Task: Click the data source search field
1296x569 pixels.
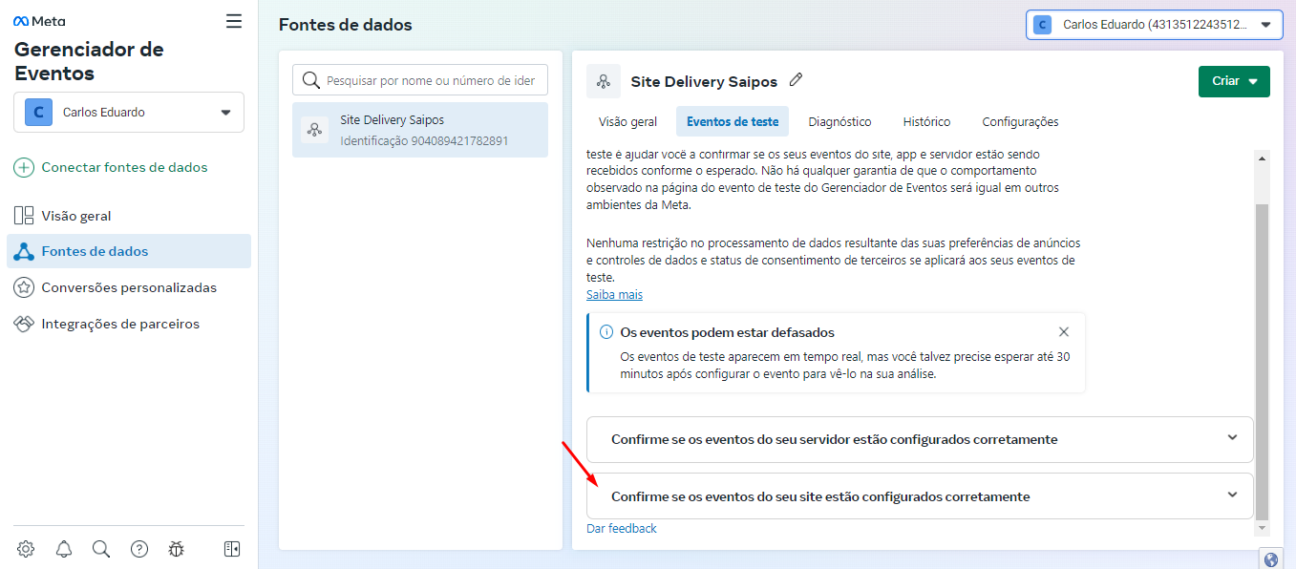Action: tap(420, 80)
